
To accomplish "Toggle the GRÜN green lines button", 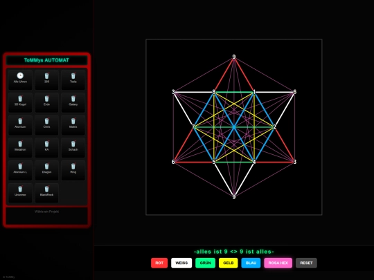I will pos(206,263).
